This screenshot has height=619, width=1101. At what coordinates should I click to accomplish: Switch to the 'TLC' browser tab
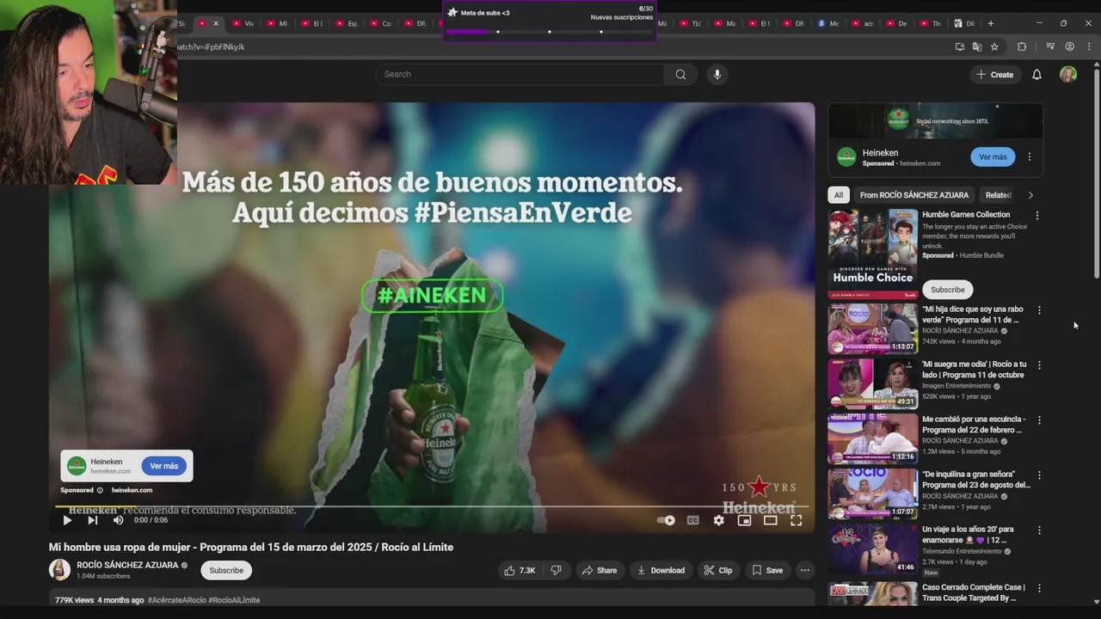[691, 23]
